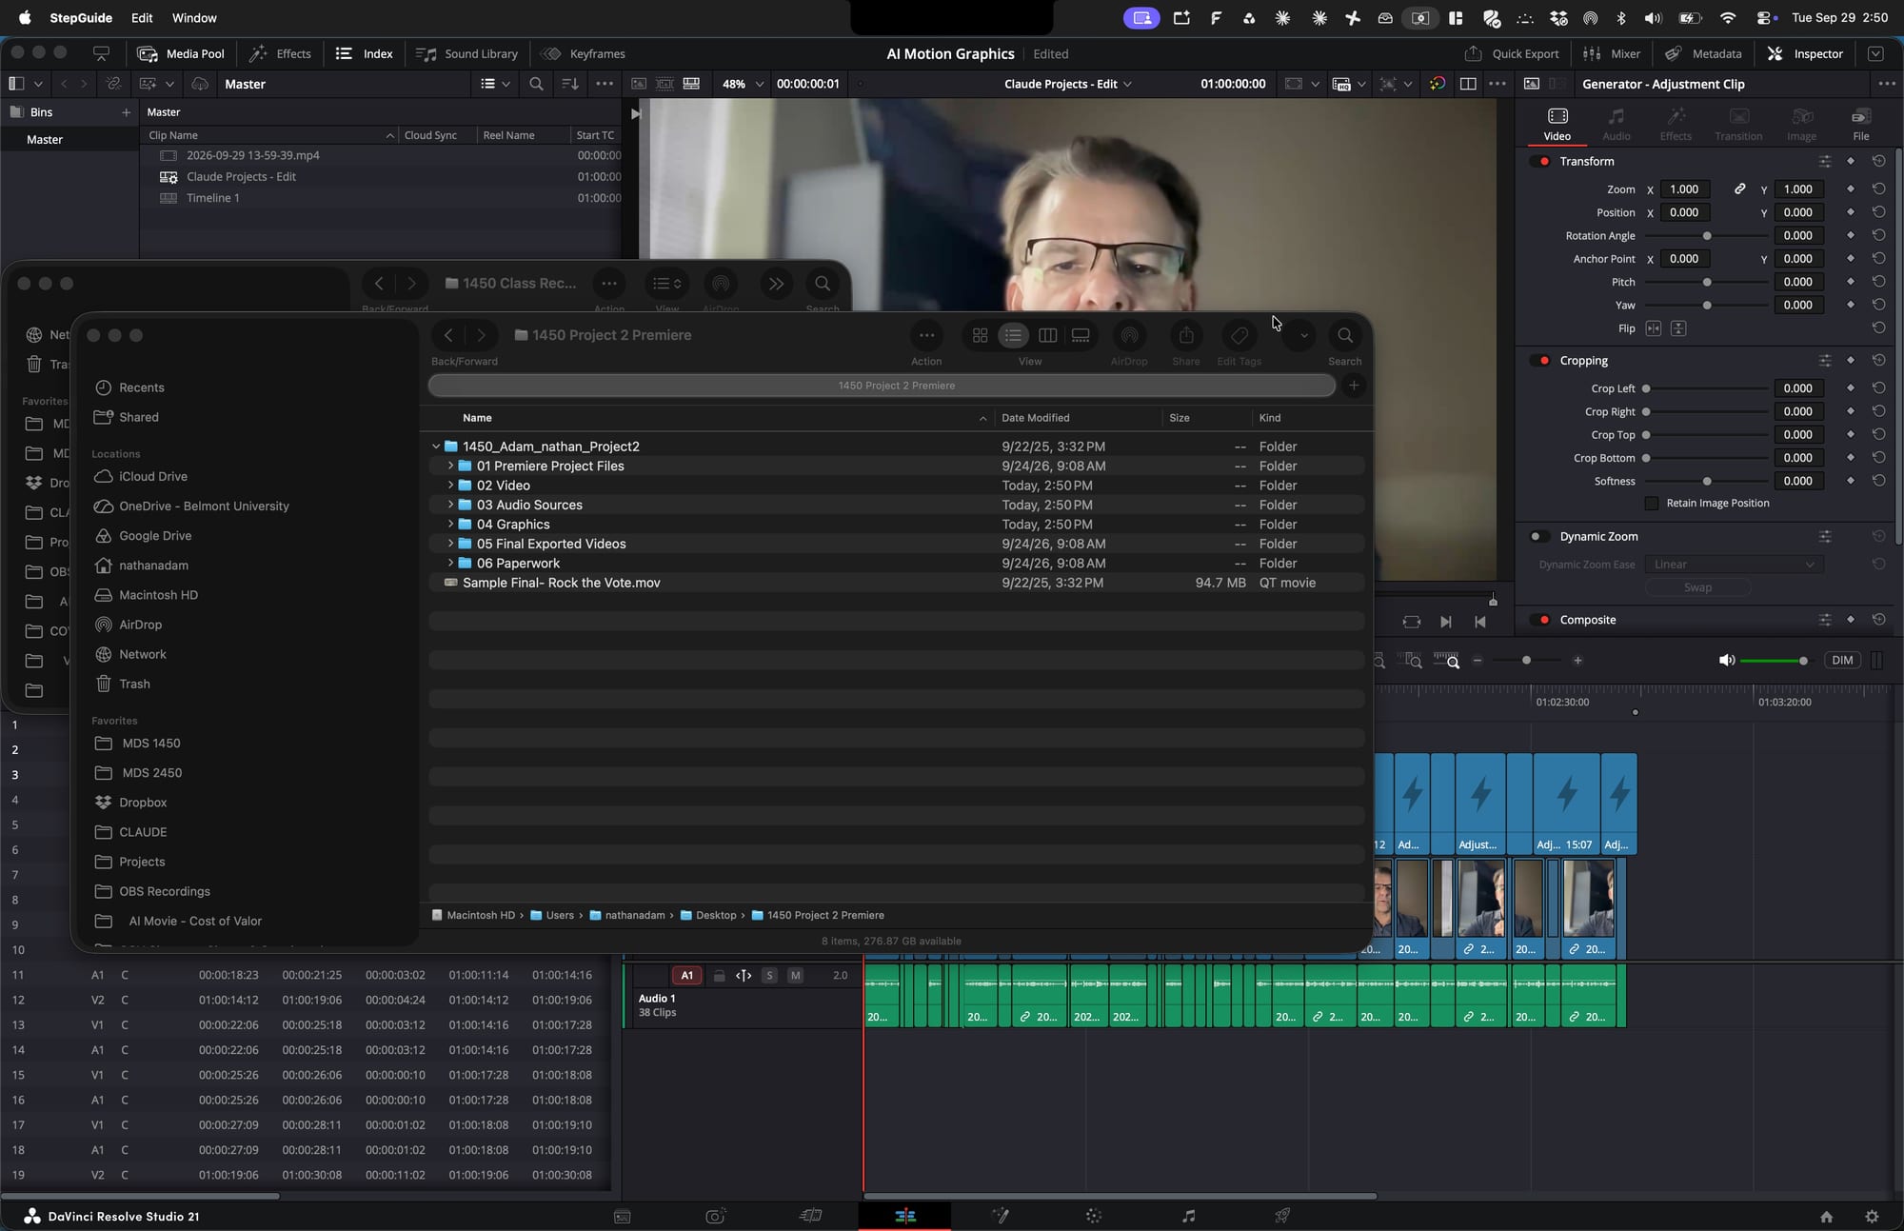Expand the 01 Premiere Project Files folder
This screenshot has width=1904, height=1231.
pyautogui.click(x=450, y=466)
